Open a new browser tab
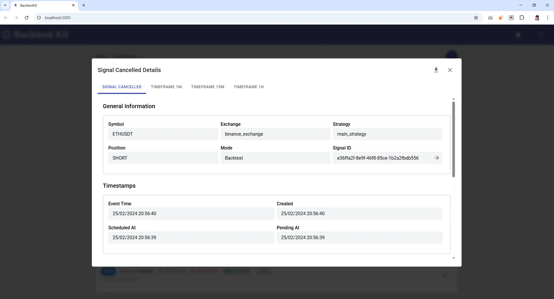This screenshot has width=554, height=299. [84, 5]
